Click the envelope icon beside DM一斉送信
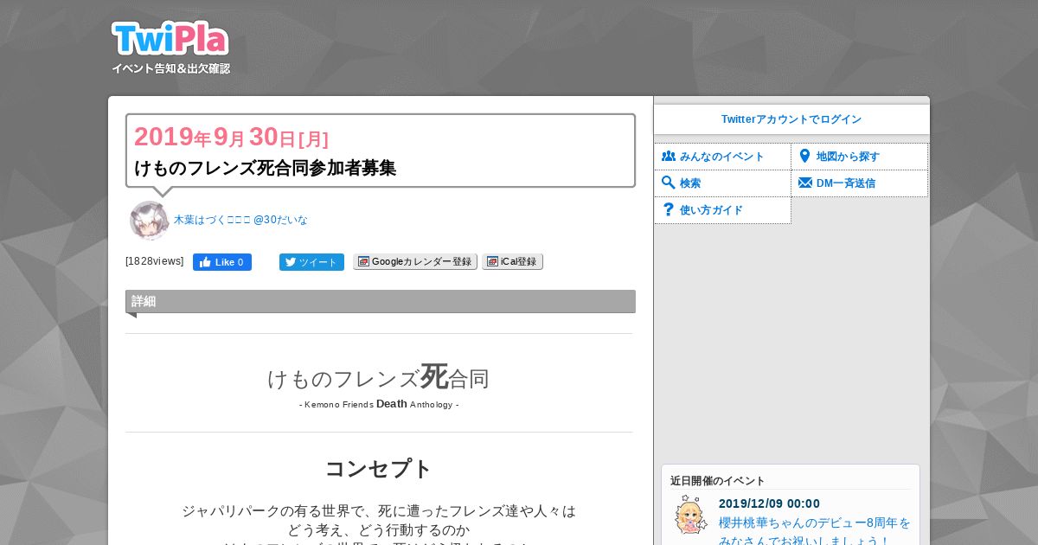The height and width of the screenshot is (545, 1038). [805, 183]
